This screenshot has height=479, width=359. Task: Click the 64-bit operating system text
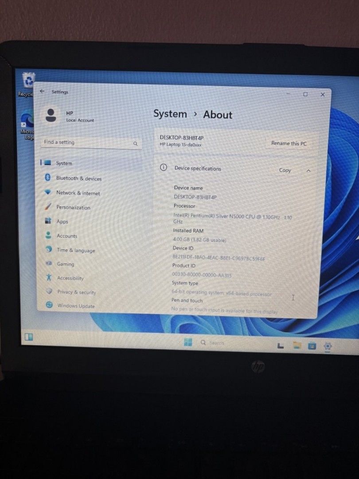[x=222, y=293]
